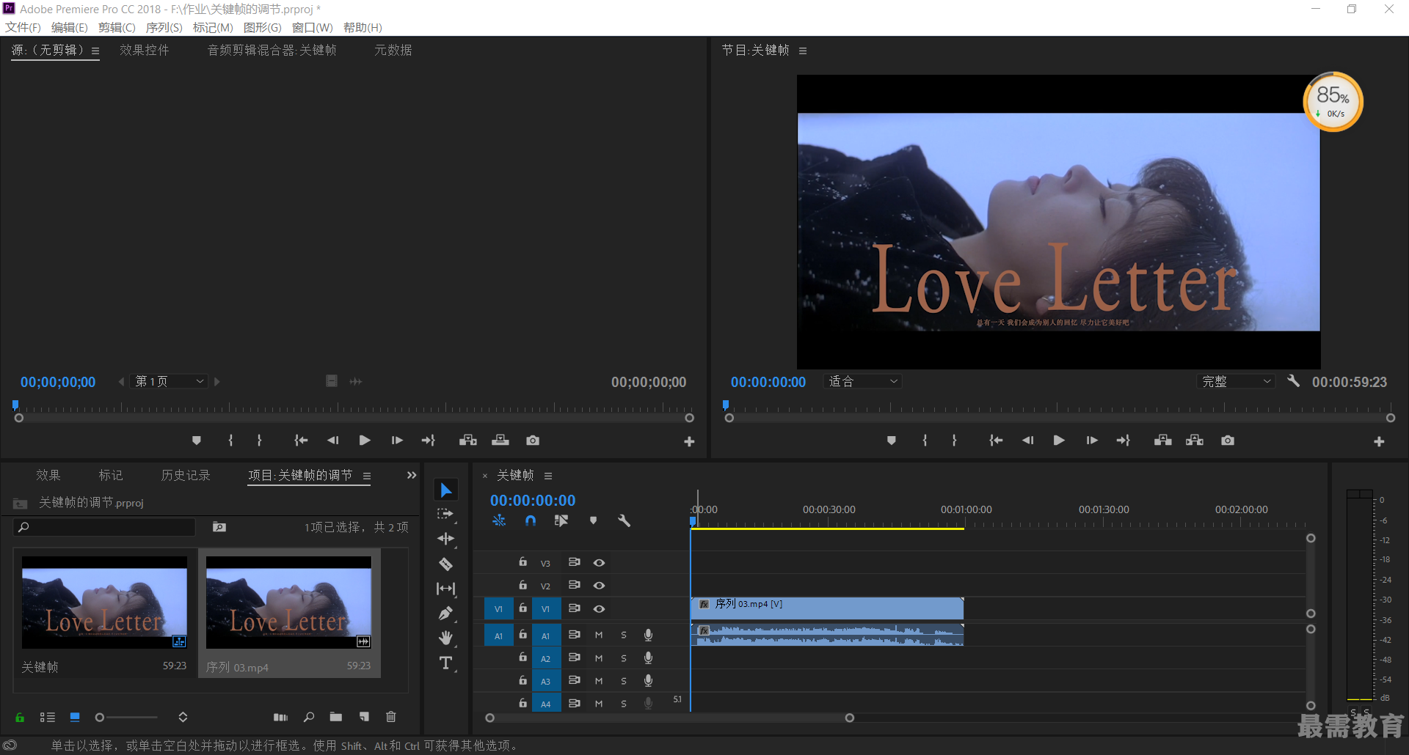Viewport: 1409px width, 755px height.
Task: Toggle V1 track output eye
Action: [599, 609]
